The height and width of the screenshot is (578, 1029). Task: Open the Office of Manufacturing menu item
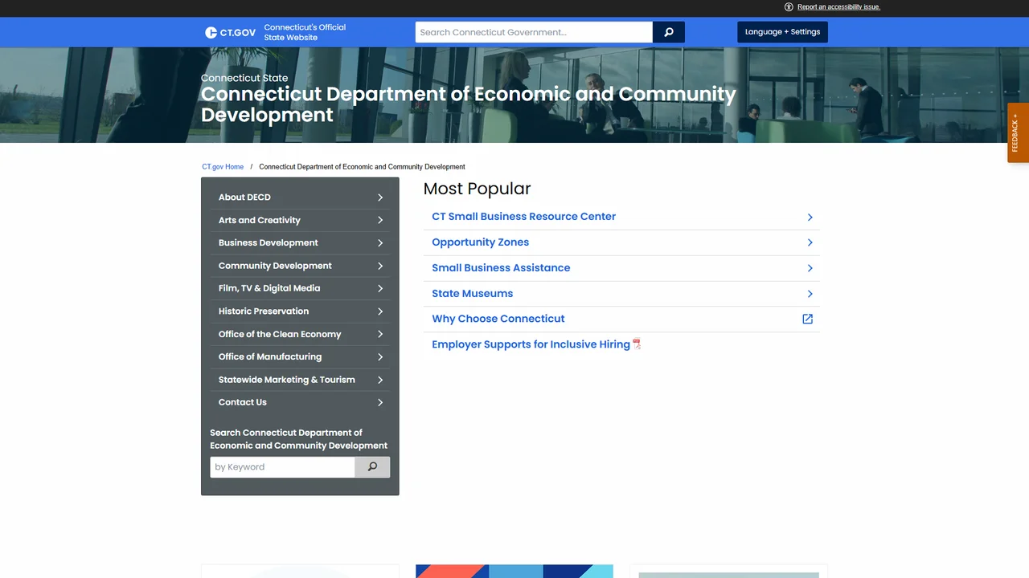click(x=300, y=356)
